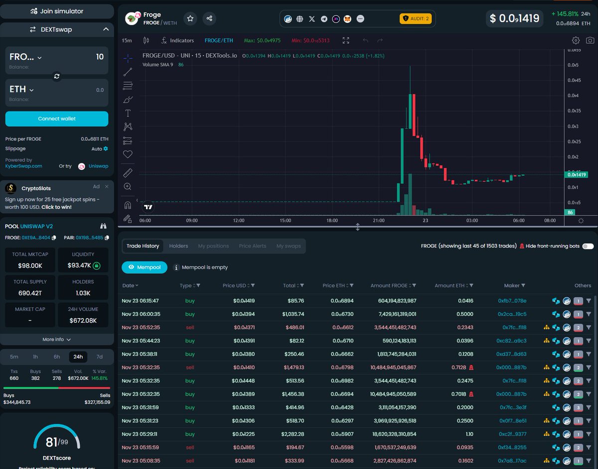Image resolution: width=598 pixels, height=469 pixels.
Task: Open maker address 0xfb7...078e
Action: 512,301
